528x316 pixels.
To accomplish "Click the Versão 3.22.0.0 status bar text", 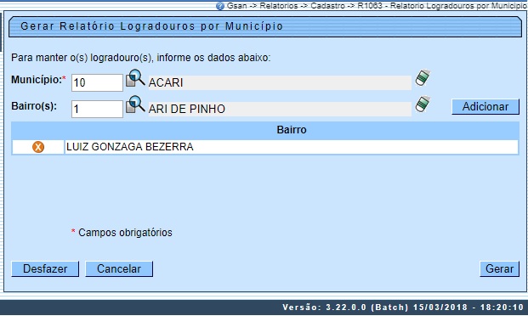I will coord(403,308).
